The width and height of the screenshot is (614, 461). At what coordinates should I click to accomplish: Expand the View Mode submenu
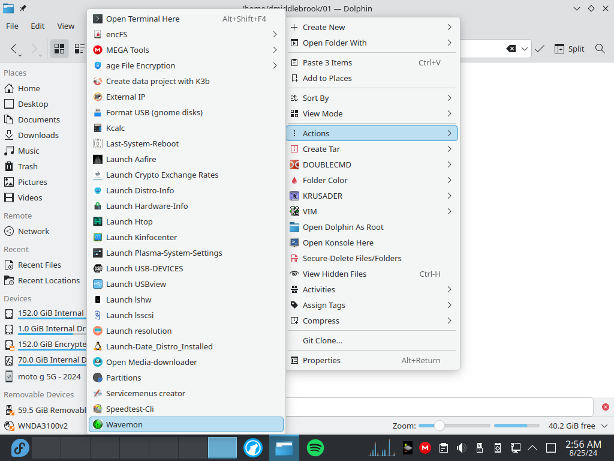[x=372, y=113]
